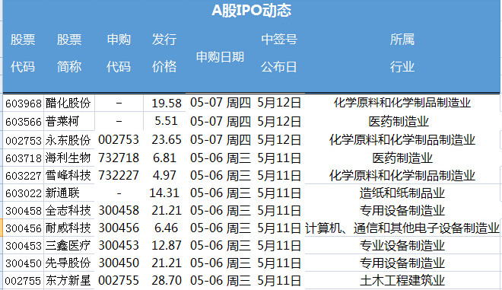
Task: Click subscription code cell 732718
Action: coord(119,158)
